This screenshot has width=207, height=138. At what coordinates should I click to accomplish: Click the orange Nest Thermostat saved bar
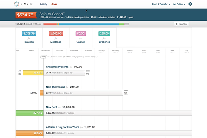click(x=42, y=93)
